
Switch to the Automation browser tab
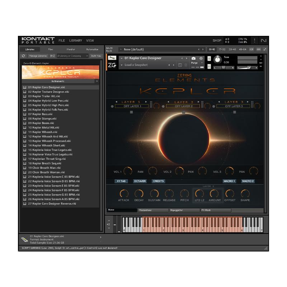92,50
